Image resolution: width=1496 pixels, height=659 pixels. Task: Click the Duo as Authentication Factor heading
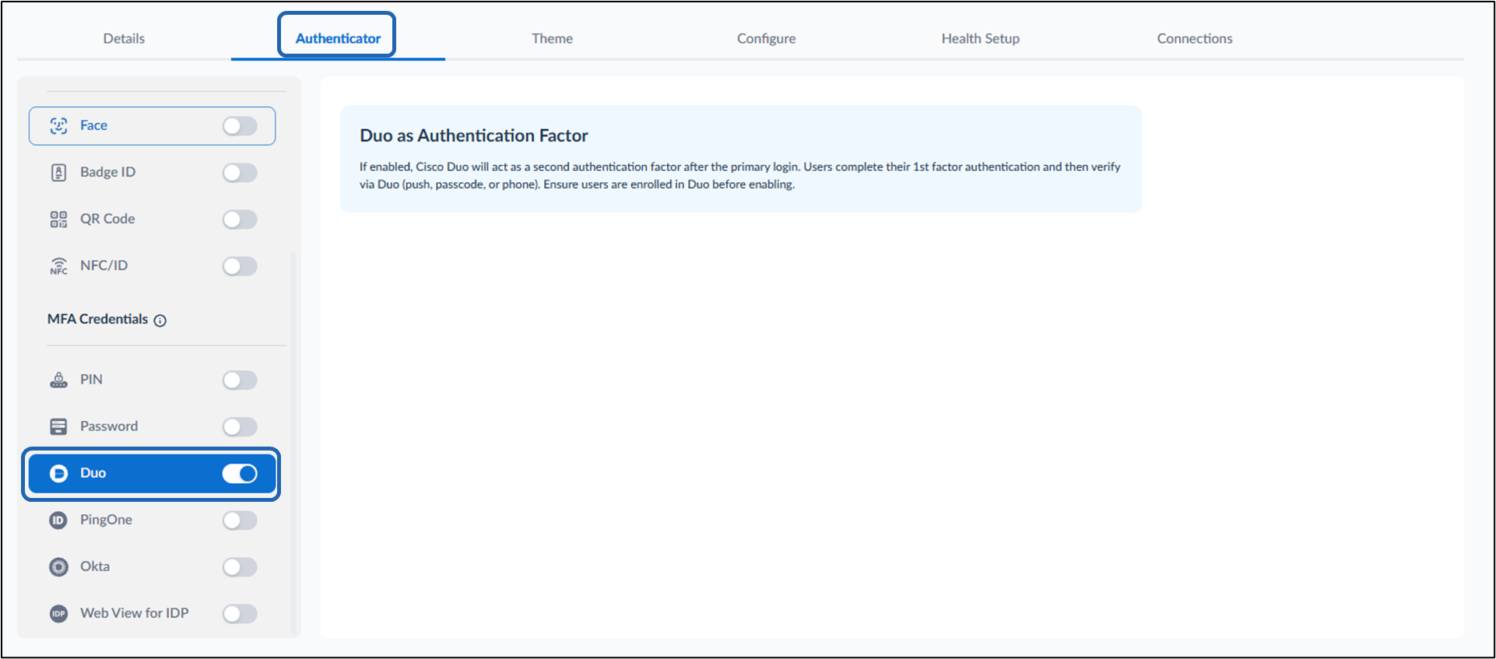click(x=473, y=135)
